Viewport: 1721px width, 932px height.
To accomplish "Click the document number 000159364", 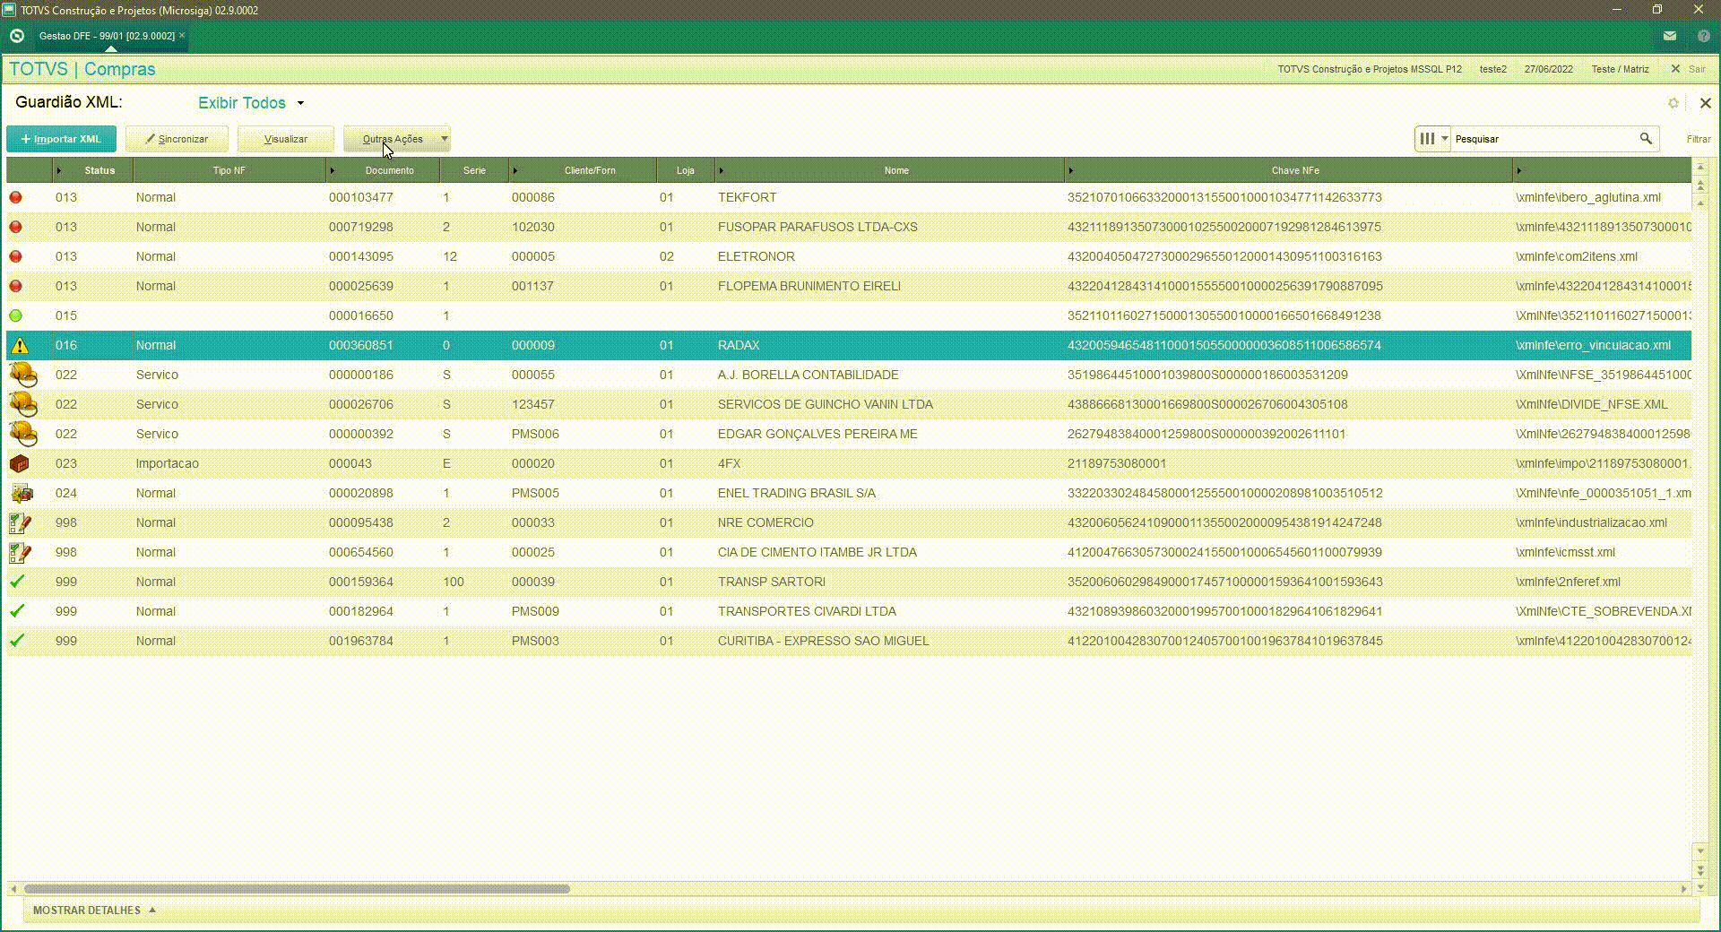I will (x=361, y=582).
